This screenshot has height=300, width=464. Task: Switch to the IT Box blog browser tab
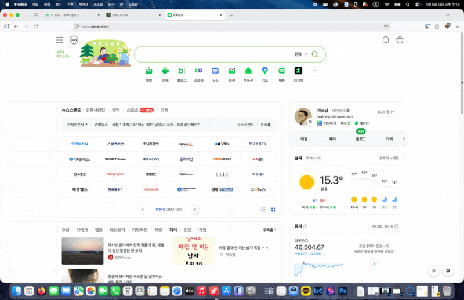click(x=72, y=15)
